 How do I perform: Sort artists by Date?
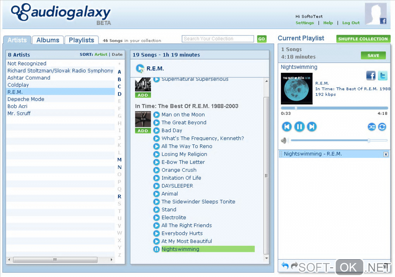coord(117,54)
